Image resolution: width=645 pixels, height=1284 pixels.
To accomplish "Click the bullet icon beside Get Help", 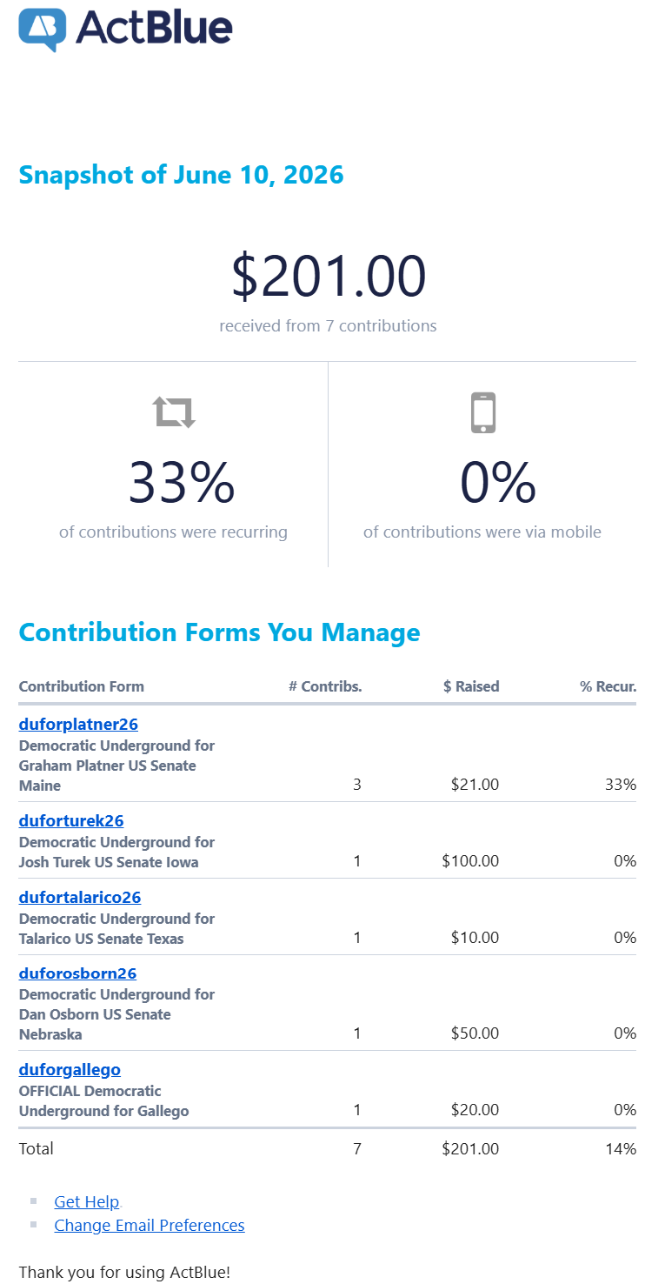I will pos(34,1200).
